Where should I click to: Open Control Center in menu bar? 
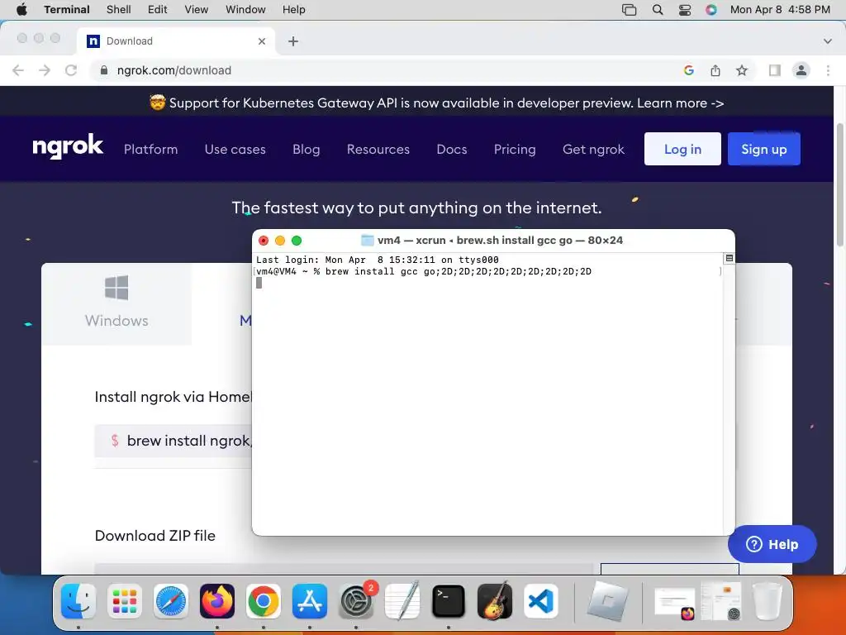point(684,10)
